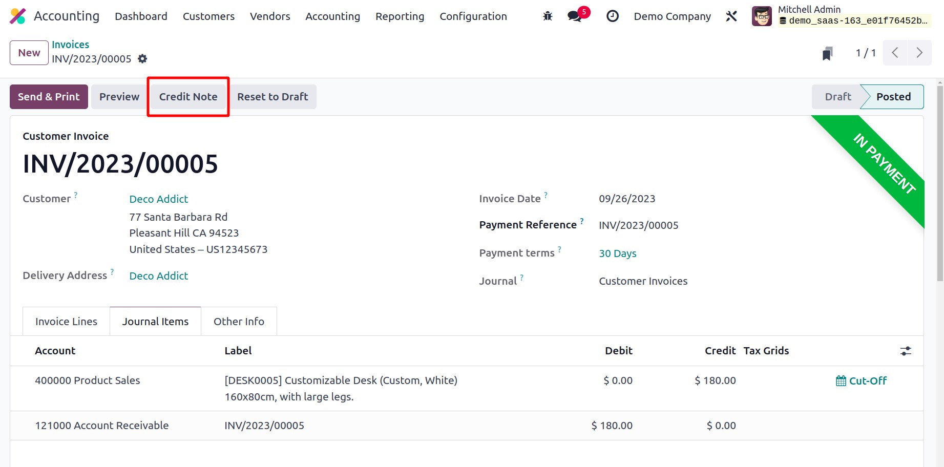Click the Accounting app logo
The image size is (944, 467).
[x=18, y=16]
